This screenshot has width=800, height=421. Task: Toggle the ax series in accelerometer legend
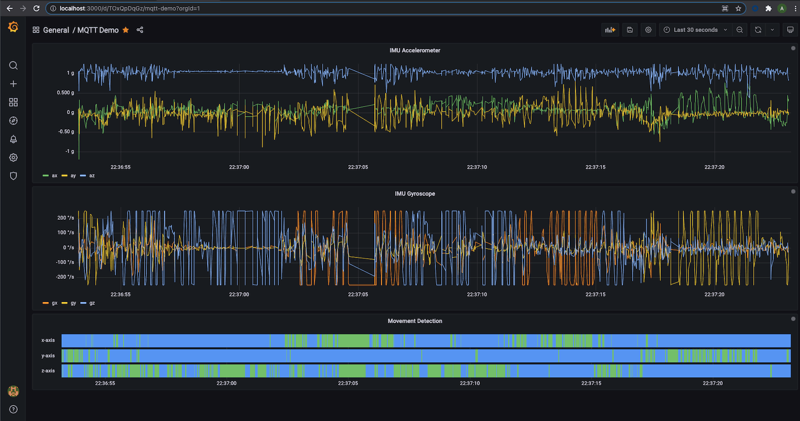click(54, 176)
